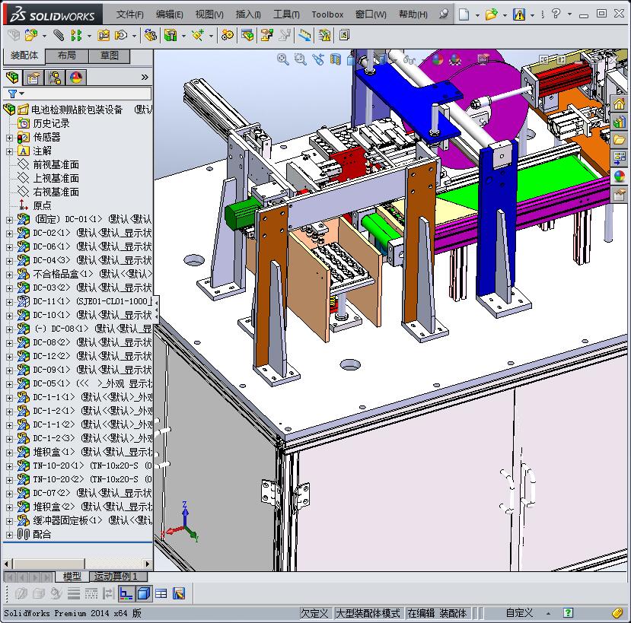Screen dimensions: 631x623
Task: Click the New Motion Study icon
Action: click(228, 36)
